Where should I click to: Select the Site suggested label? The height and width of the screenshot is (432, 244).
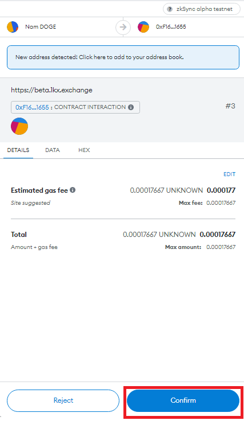tap(30, 203)
